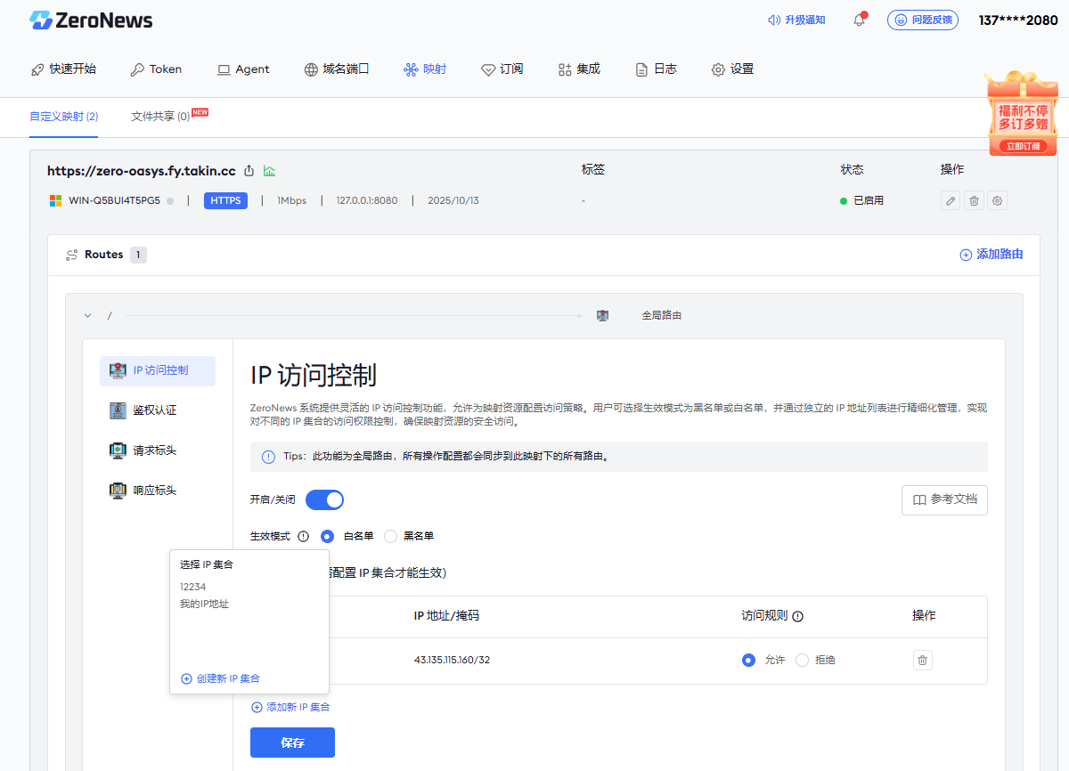The image size is (1069, 771).
Task: Open the 域名端口 navigation menu
Action: click(x=336, y=69)
